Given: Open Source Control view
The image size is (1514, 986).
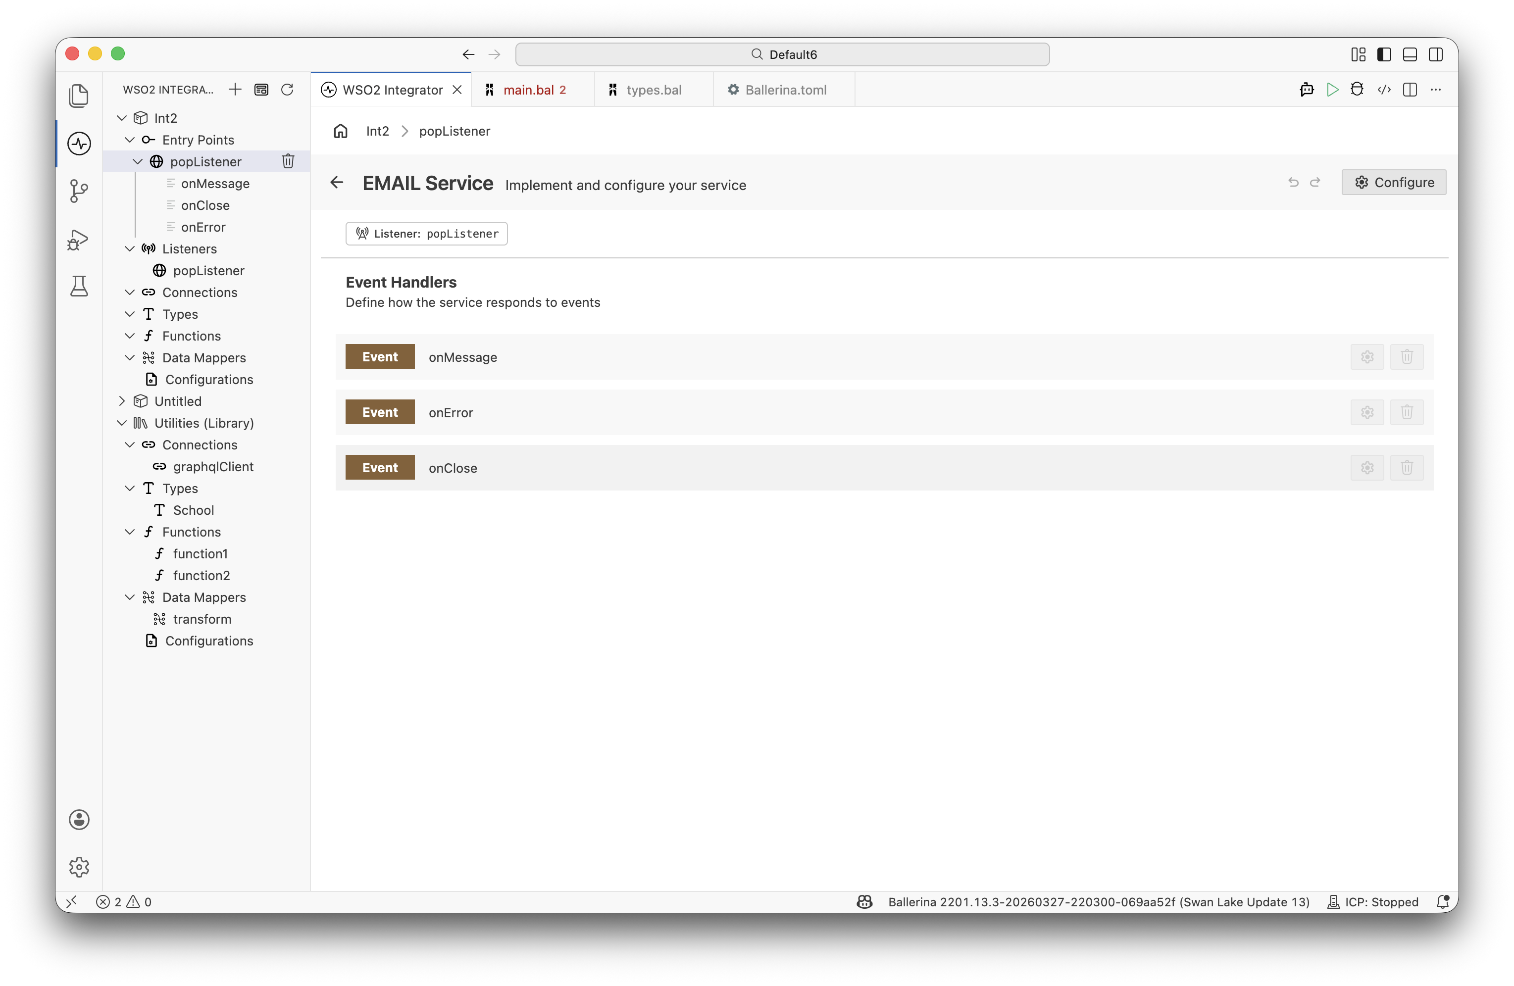Looking at the screenshot, I should click(x=79, y=191).
